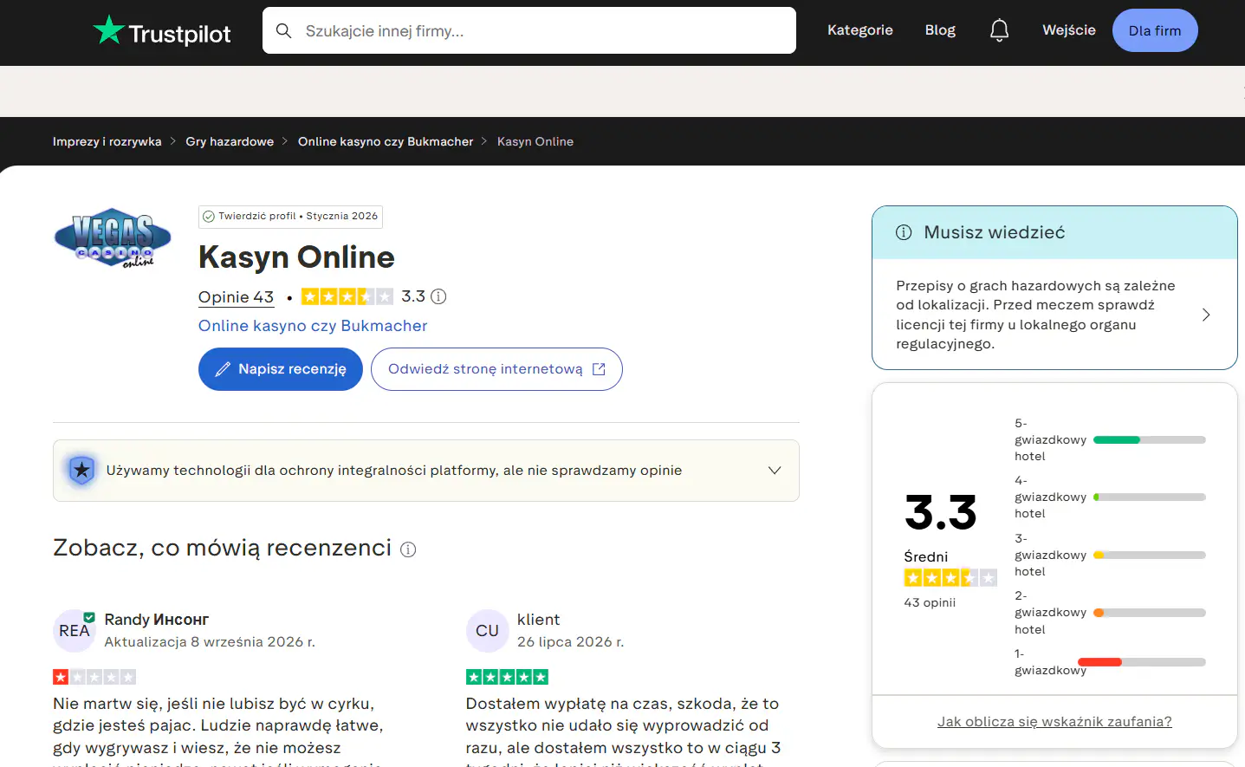This screenshot has width=1245, height=767.
Task: Click info icon in Musisz wiedzieć header
Action: pos(904,232)
